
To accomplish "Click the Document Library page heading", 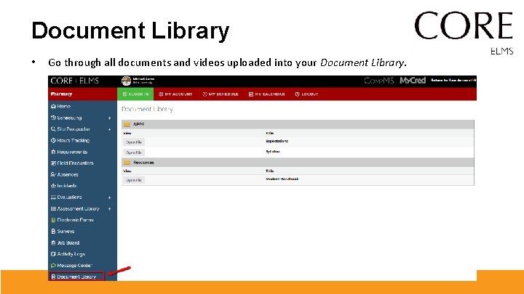I will tap(147, 109).
